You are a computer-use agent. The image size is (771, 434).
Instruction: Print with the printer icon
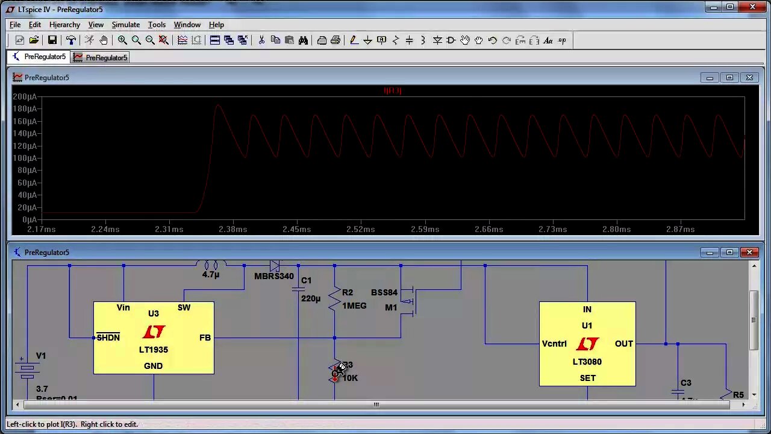[x=336, y=40]
